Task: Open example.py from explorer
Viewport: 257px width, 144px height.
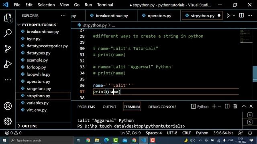Action: (x=37, y=60)
